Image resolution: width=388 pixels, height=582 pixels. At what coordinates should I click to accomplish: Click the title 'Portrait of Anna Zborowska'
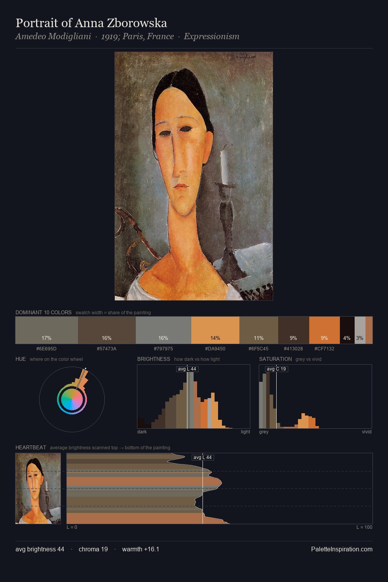(x=91, y=23)
